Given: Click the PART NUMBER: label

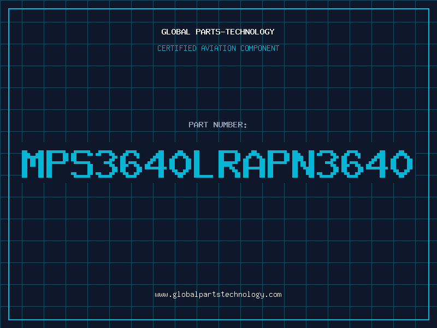Looking at the screenshot, I should click(218, 125).
